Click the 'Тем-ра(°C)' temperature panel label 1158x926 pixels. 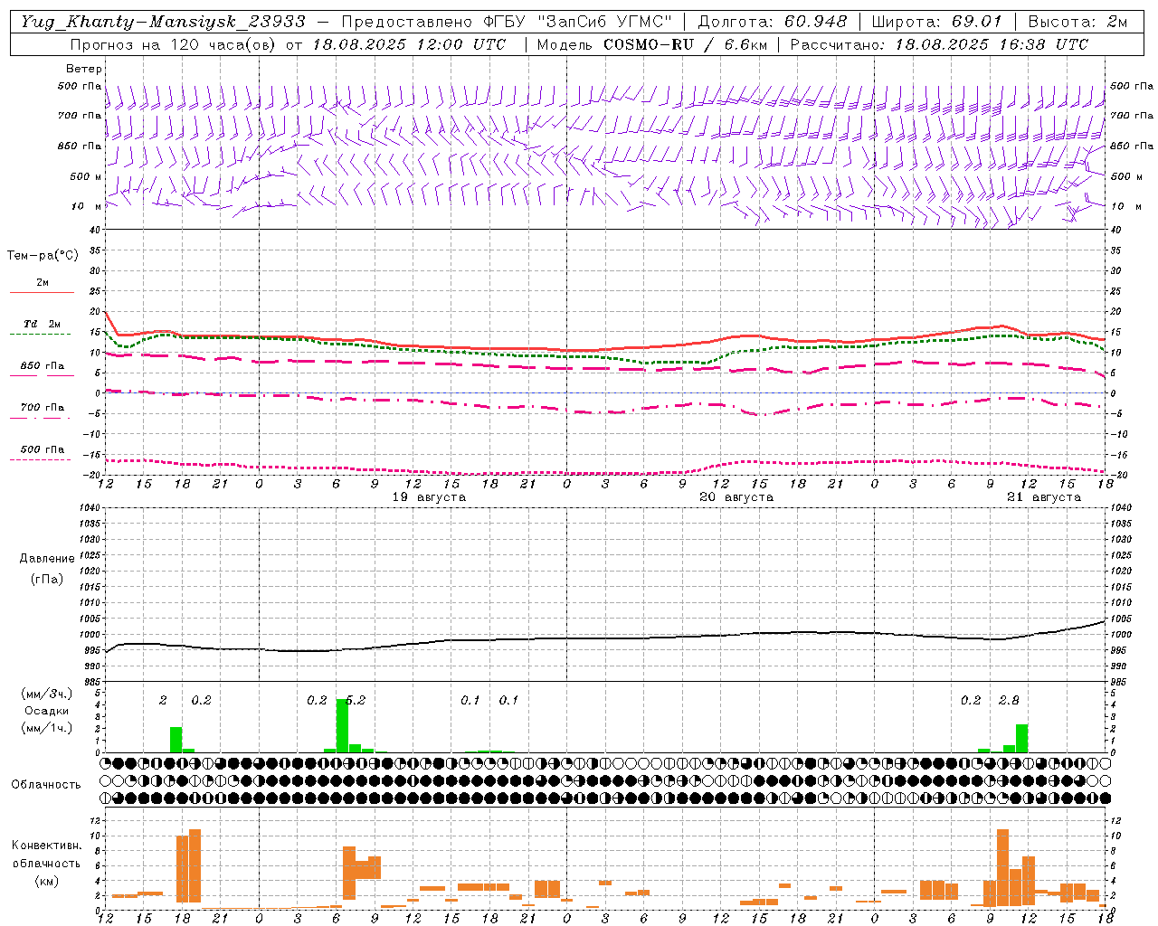(43, 256)
